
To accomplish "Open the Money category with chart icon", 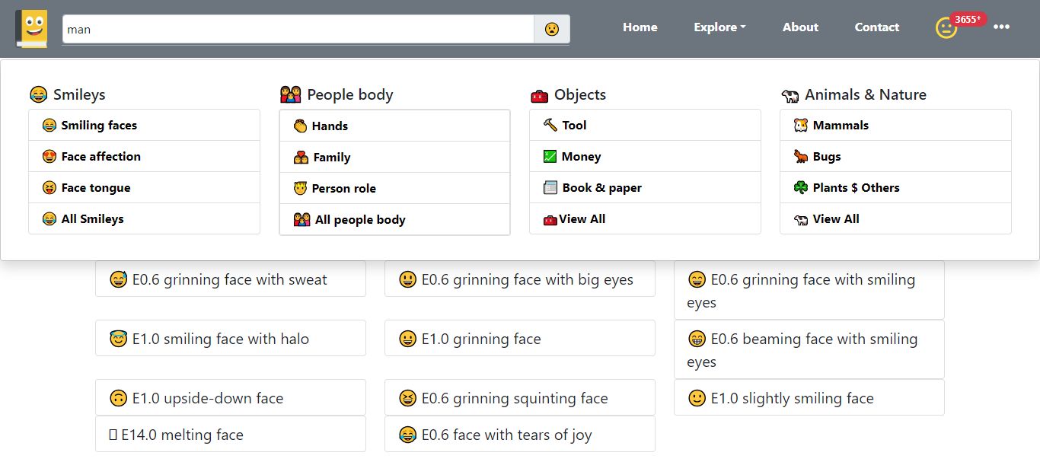I will point(581,157).
